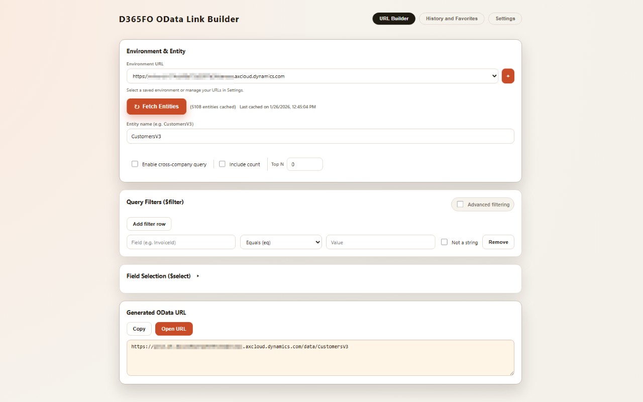Click the D365FO OData Link Builder title
Image resolution: width=643 pixels, height=402 pixels.
[x=179, y=20]
